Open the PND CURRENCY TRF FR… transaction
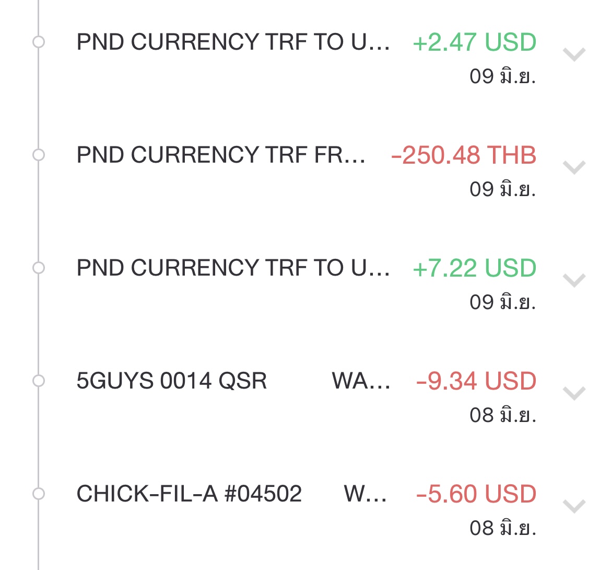This screenshot has height=570, width=611. pos(221,155)
